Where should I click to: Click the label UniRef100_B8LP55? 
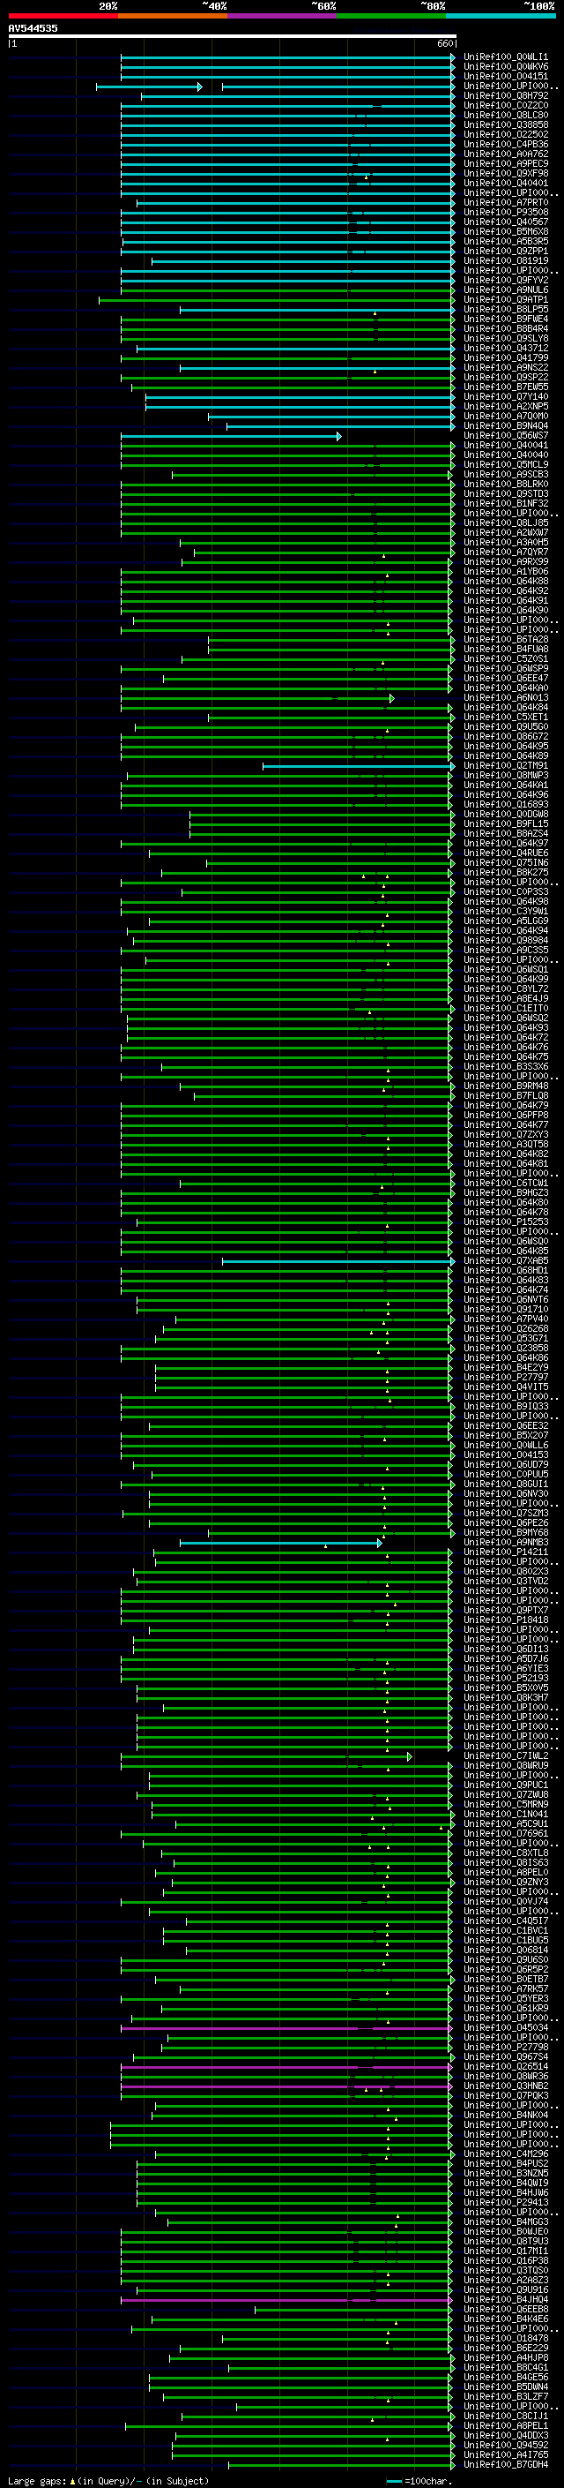tap(505, 309)
